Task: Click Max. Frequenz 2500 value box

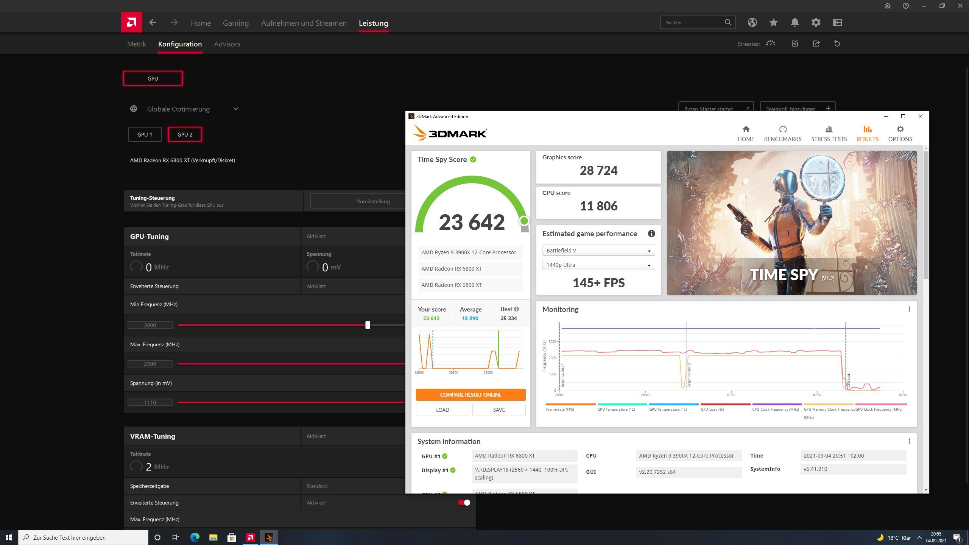Action: (x=150, y=364)
